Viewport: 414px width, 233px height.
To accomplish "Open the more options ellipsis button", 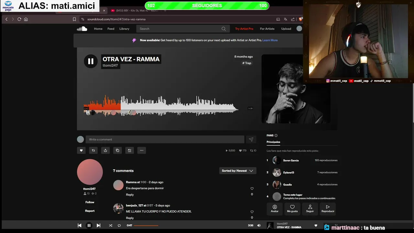I will [x=141, y=150].
